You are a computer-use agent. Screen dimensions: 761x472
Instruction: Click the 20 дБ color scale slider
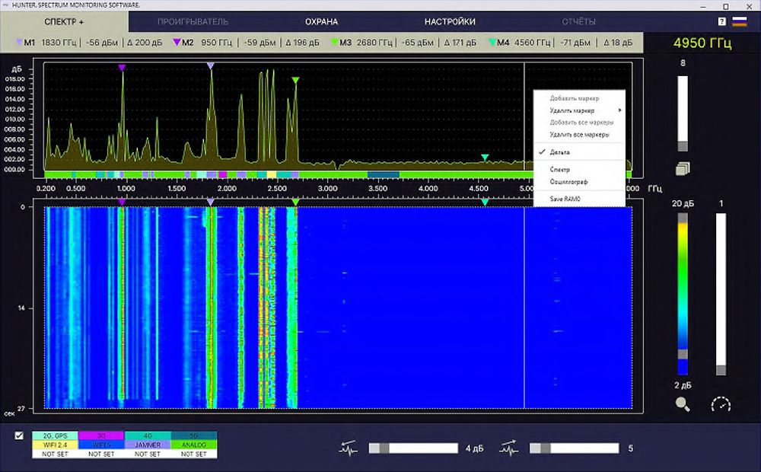(x=683, y=218)
